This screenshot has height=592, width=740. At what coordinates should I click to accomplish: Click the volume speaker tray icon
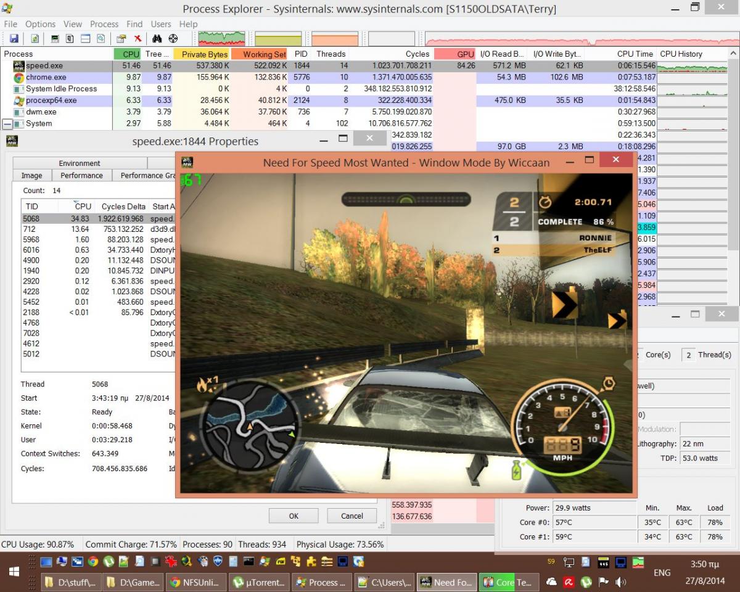620,582
